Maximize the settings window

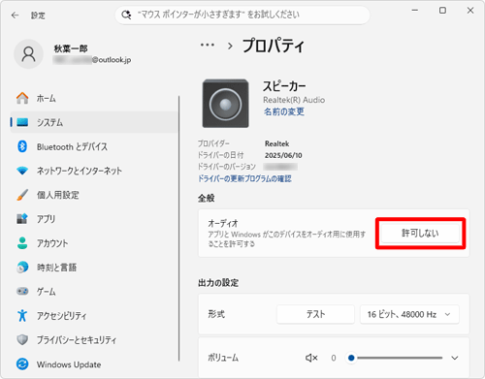click(x=442, y=11)
